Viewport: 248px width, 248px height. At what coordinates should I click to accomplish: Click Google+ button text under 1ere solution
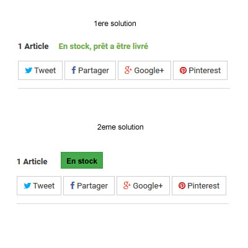coord(149,71)
